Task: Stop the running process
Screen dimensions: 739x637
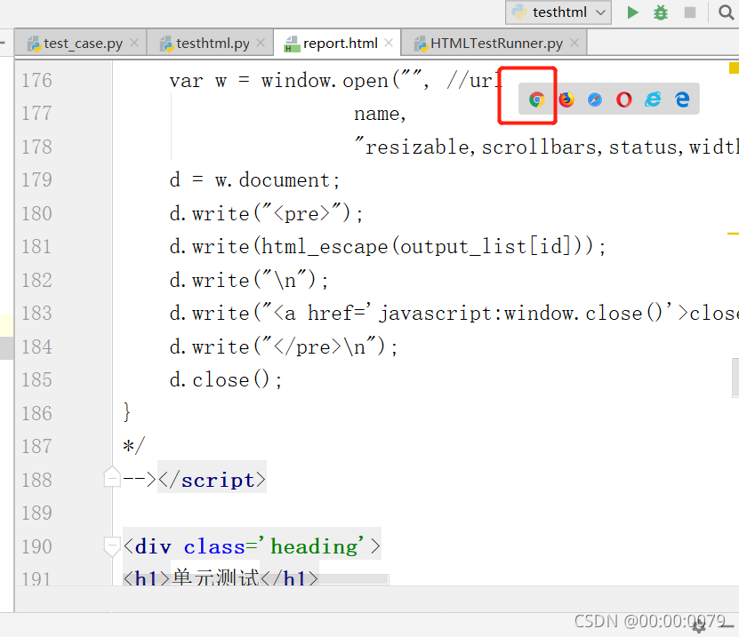Action: click(x=690, y=12)
